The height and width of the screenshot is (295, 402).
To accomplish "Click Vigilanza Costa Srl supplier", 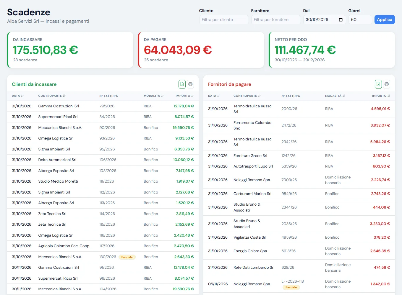I will pyautogui.click(x=250, y=237).
